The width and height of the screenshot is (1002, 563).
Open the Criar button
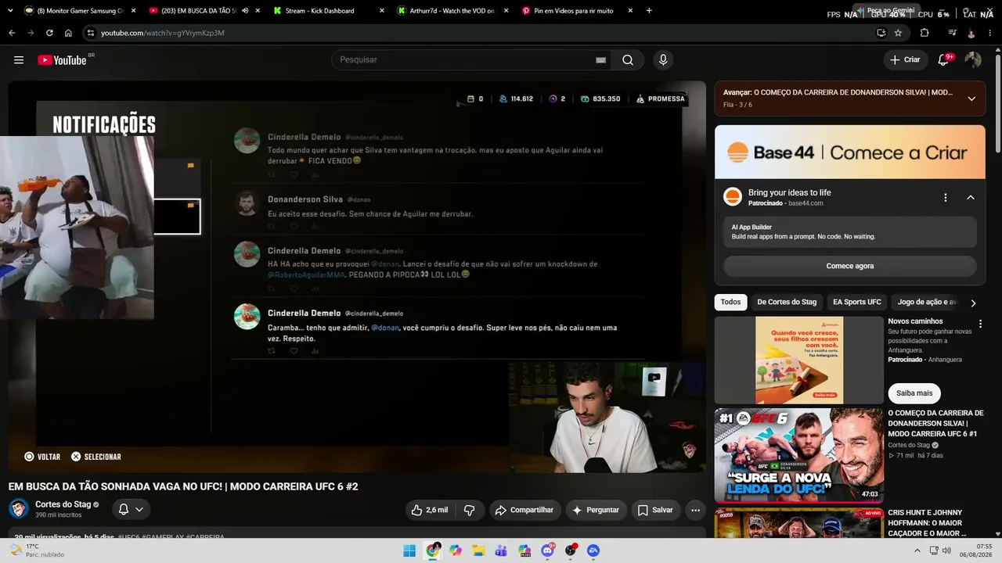click(x=906, y=60)
